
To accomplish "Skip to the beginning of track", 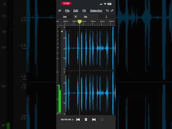I will point(78,120).
